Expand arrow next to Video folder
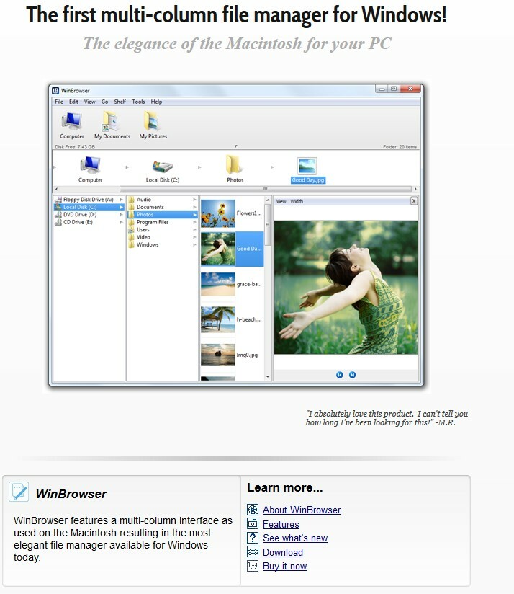This screenshot has height=594, width=514. click(x=194, y=237)
